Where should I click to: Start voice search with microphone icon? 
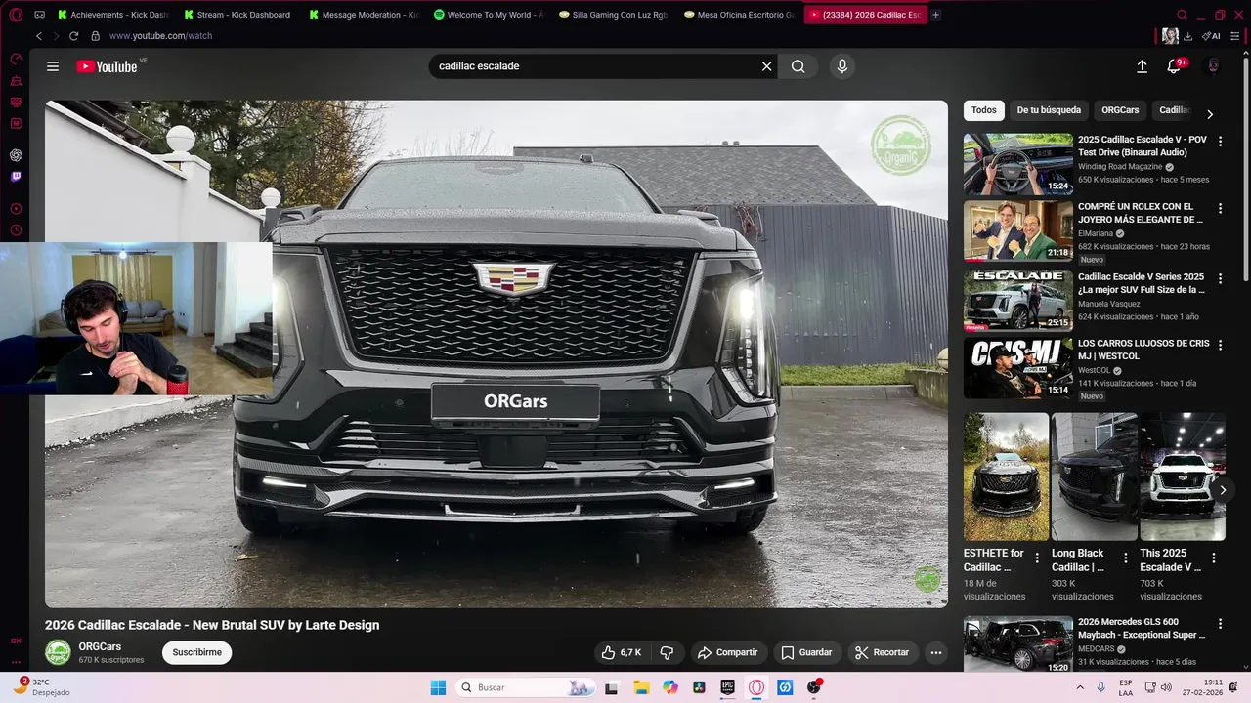click(x=842, y=66)
